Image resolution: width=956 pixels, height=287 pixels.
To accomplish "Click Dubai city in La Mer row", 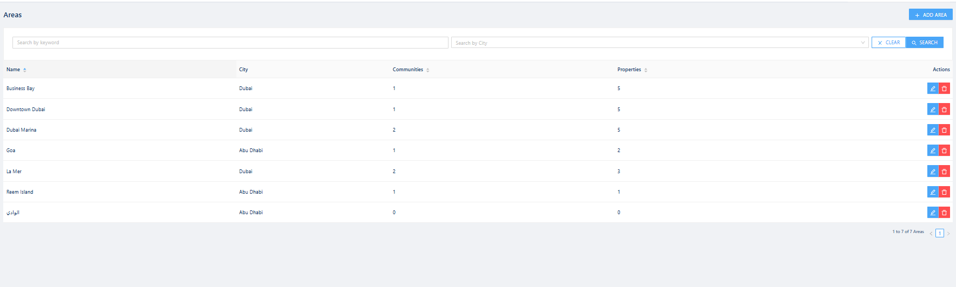I will (x=246, y=172).
